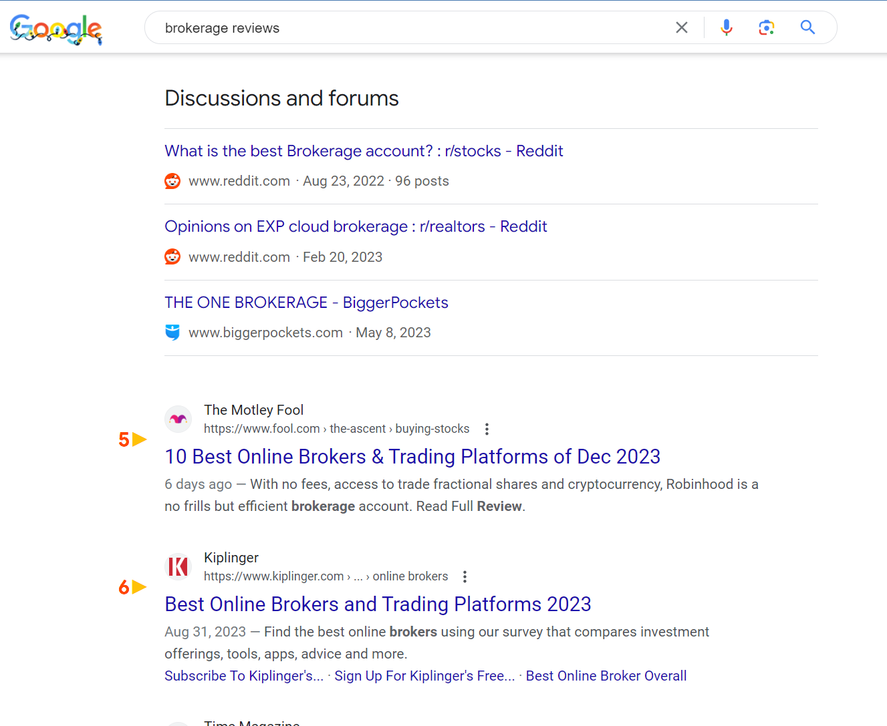The image size is (887, 726).
Task: Open more options for the Kiplinger result
Action: (x=465, y=576)
